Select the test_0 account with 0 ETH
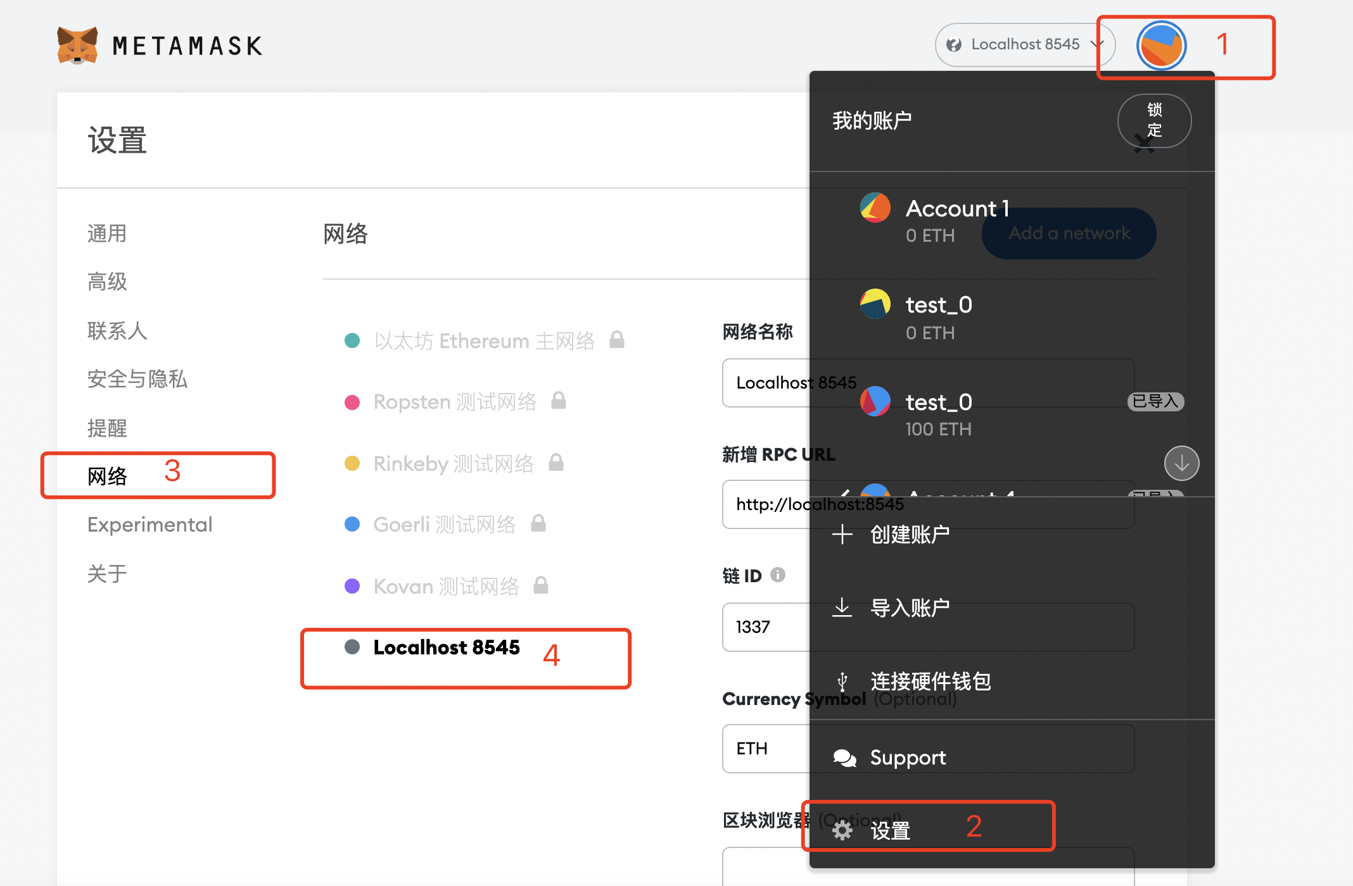This screenshot has width=1353, height=886. [x=1012, y=317]
